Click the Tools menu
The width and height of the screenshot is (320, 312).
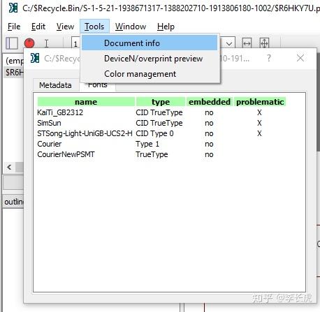[x=94, y=27]
